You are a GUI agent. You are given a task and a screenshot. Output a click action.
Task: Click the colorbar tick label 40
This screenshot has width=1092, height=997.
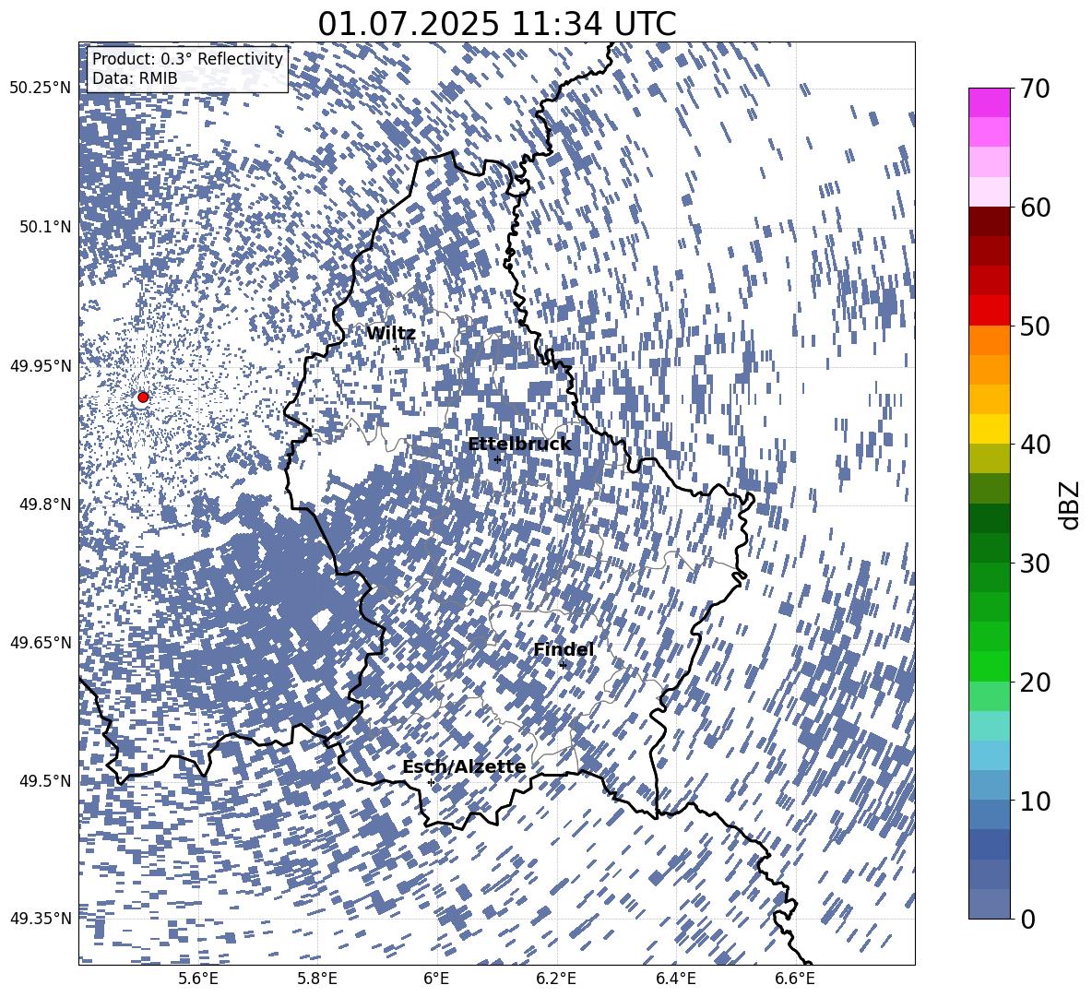coord(1036,445)
